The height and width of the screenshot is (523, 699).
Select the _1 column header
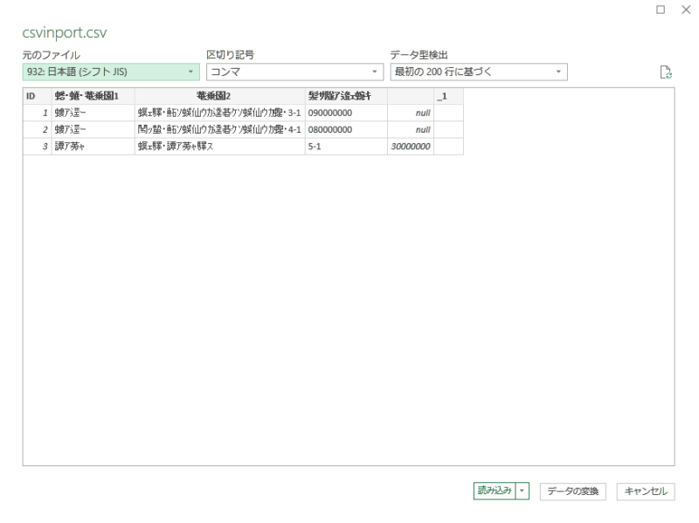point(447,95)
